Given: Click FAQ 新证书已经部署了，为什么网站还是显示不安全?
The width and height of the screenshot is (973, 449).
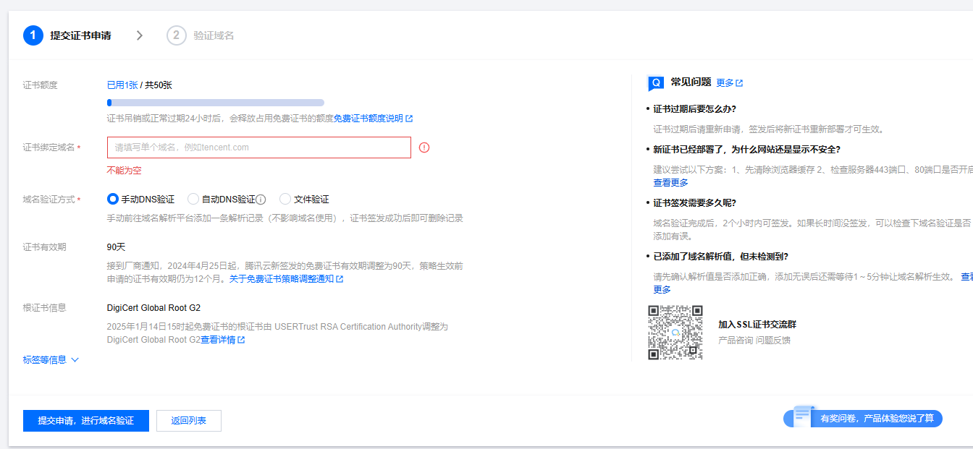Looking at the screenshot, I should [746, 150].
